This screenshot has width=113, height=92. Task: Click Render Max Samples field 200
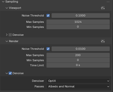tap(78, 55)
